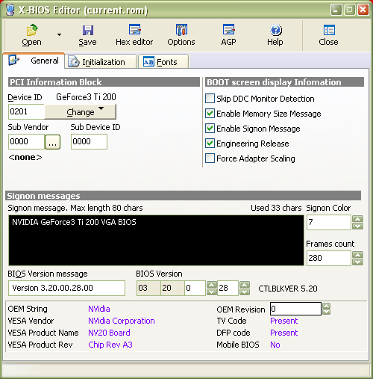This screenshot has height=379, width=373.
Task: Switch to the General tab
Action: pos(34,61)
